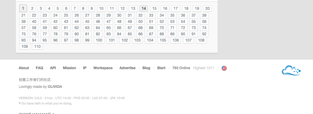Open page 75

pyautogui.click(x=23, y=34)
